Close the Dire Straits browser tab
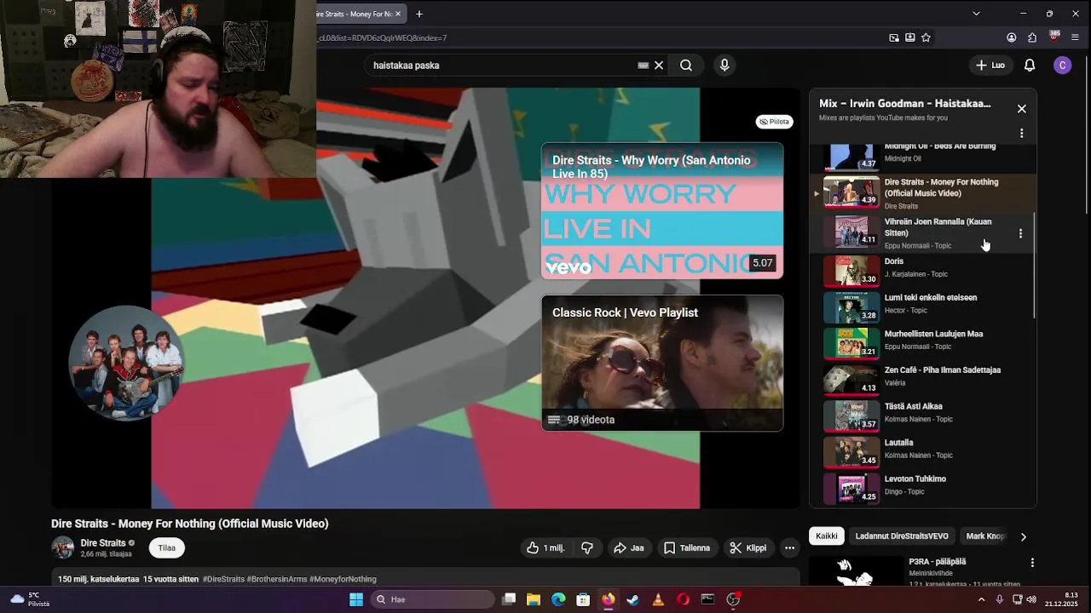 397,14
